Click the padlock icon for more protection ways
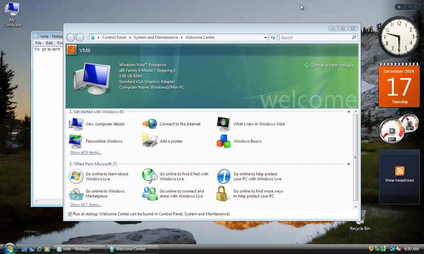 click(222, 193)
